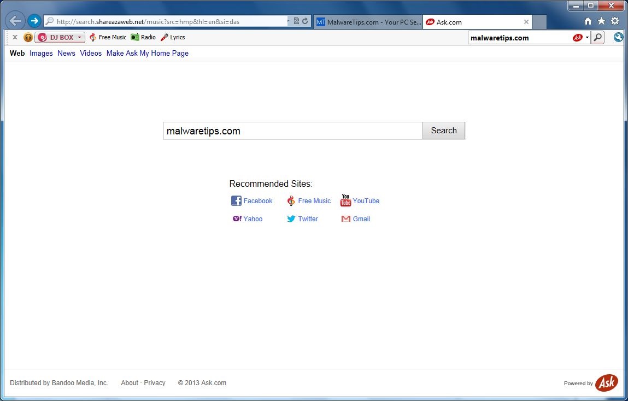
Task: Click the MT favicon on MalwareTips tab
Action: (321, 22)
